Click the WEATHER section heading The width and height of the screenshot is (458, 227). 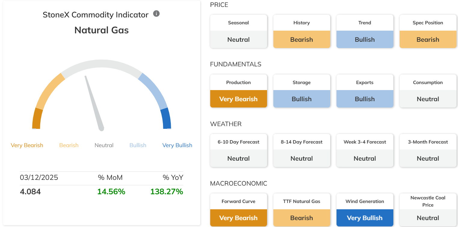(x=226, y=124)
